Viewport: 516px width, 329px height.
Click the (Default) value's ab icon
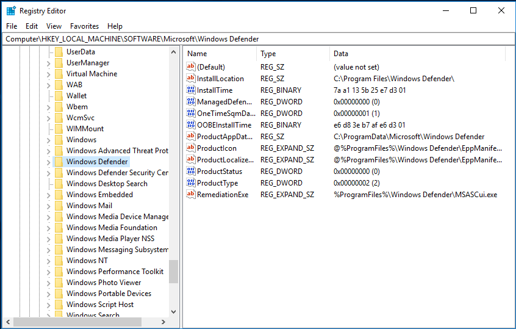click(190, 67)
